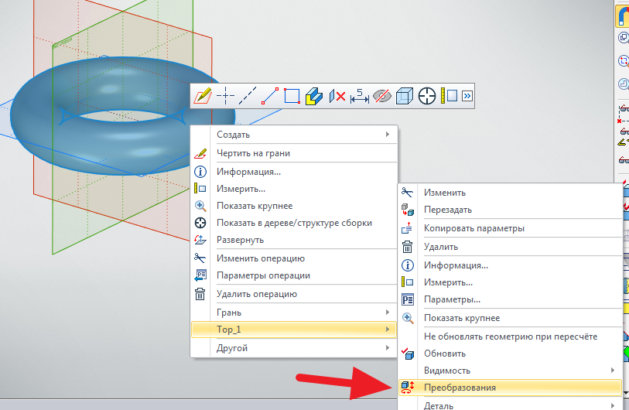The width and height of the screenshot is (629, 410).
Task: Click the crosshair target icon in floating toolbar
Action: pyautogui.click(x=427, y=96)
